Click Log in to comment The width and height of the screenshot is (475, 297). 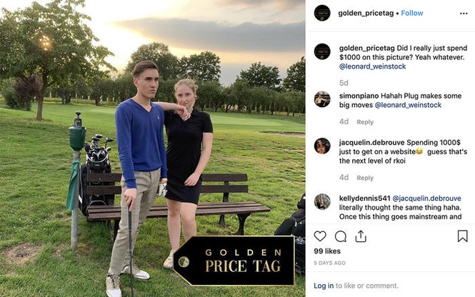click(324, 286)
